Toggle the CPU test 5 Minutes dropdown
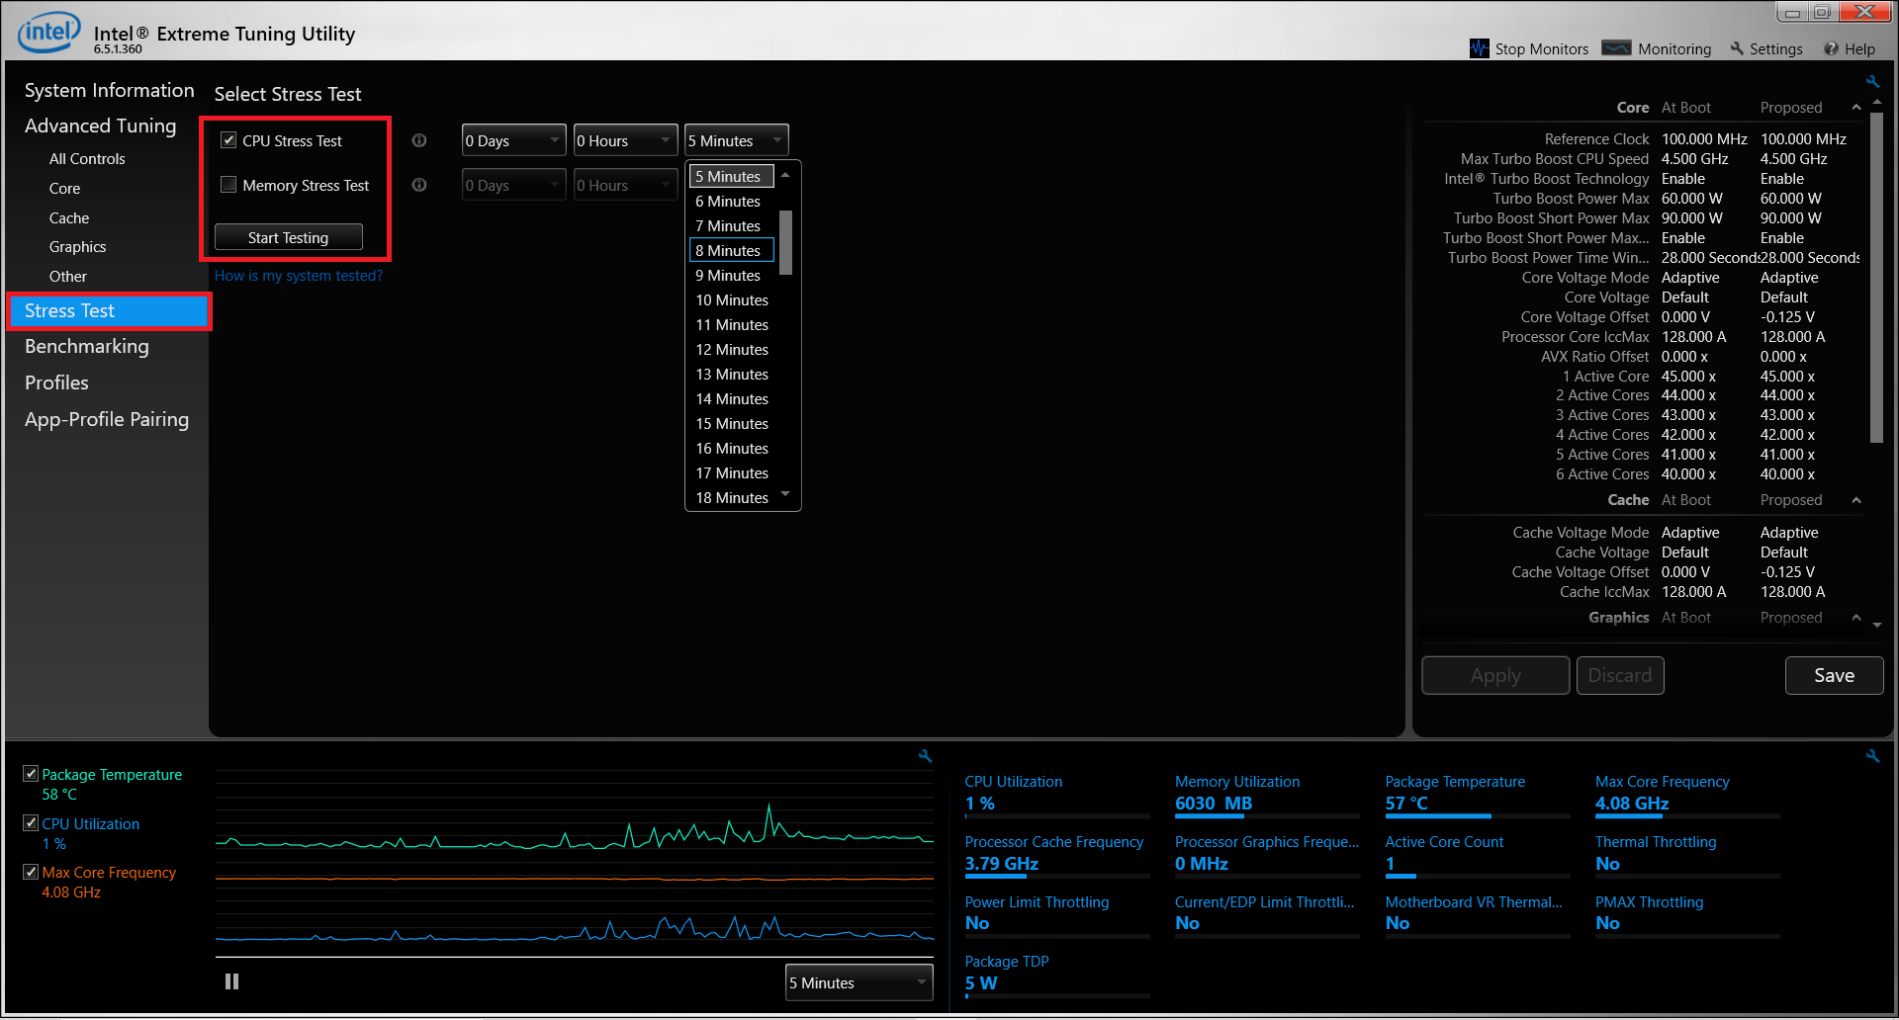The width and height of the screenshot is (1899, 1020). pos(736,140)
